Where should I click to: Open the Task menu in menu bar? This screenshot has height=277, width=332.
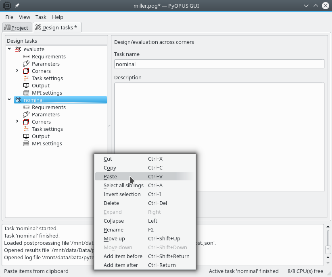[41, 17]
